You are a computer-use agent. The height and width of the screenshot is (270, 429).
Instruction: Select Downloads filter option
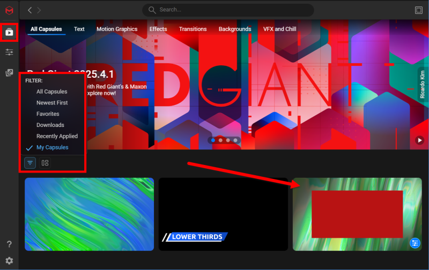(x=50, y=125)
